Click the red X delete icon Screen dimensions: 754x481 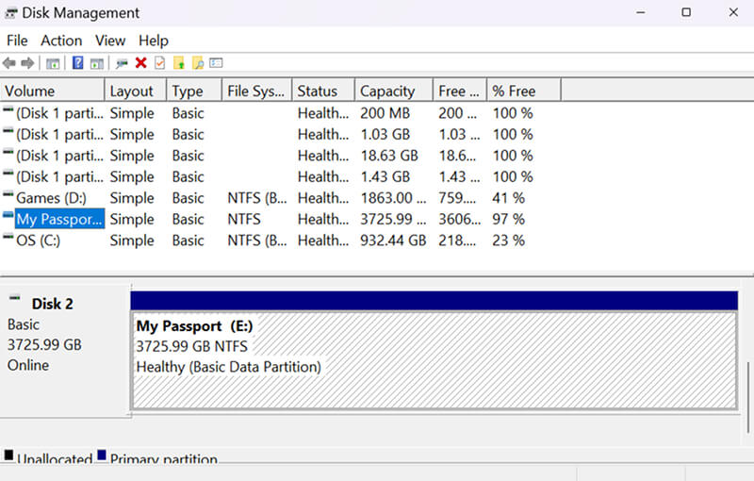coord(140,62)
